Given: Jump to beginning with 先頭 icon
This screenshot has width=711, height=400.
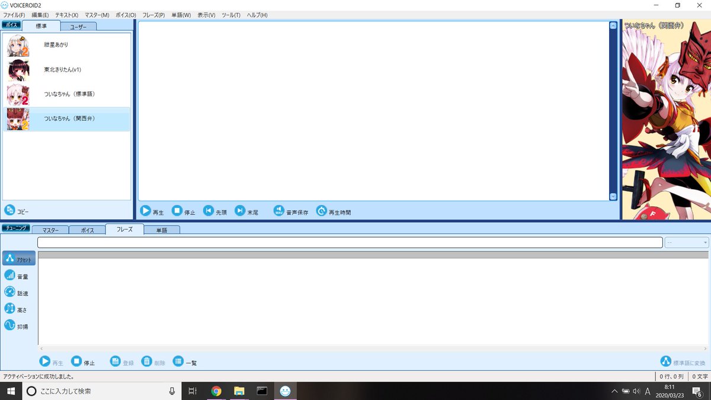Looking at the screenshot, I should [209, 210].
